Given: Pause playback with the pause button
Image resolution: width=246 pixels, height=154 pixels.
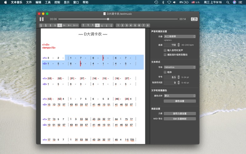Looking at the screenshot, I should click(x=42, y=19).
